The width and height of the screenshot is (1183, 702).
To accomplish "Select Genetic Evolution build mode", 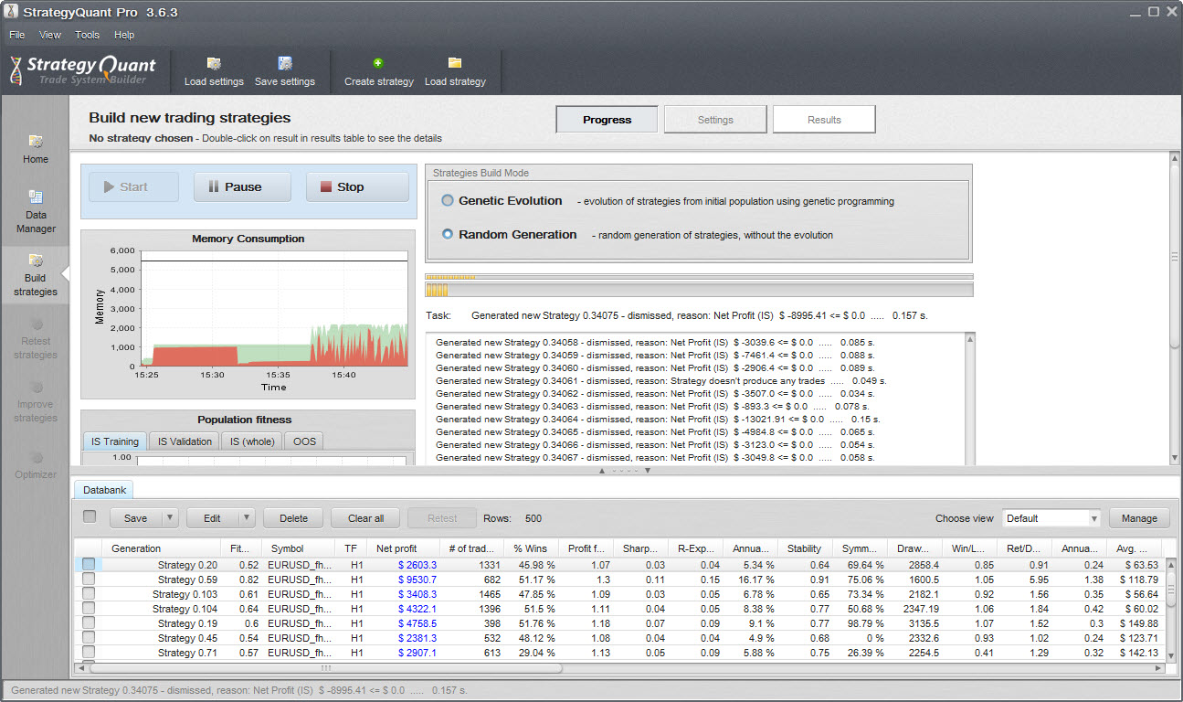I will point(448,200).
